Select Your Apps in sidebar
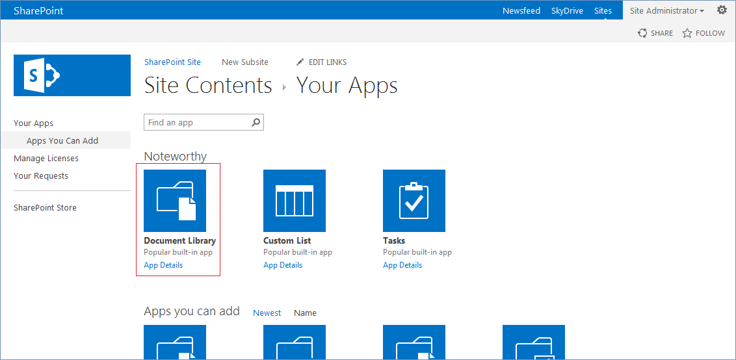736x360 pixels. click(x=33, y=123)
